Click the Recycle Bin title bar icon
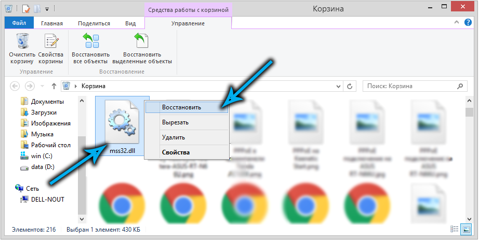This screenshot has width=479, height=240. [x=8, y=8]
